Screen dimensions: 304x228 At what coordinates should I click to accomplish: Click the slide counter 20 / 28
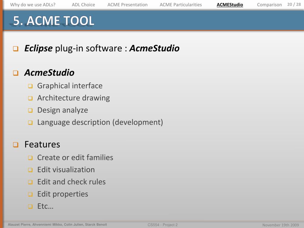click(294, 4)
